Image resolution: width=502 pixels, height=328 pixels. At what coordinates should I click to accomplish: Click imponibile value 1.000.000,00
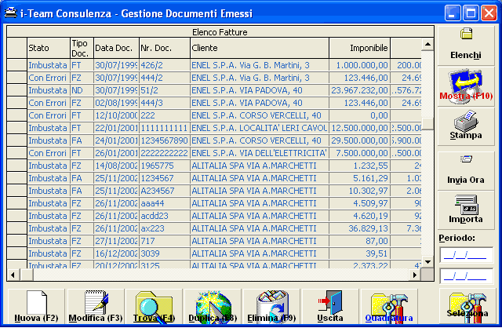pos(359,65)
